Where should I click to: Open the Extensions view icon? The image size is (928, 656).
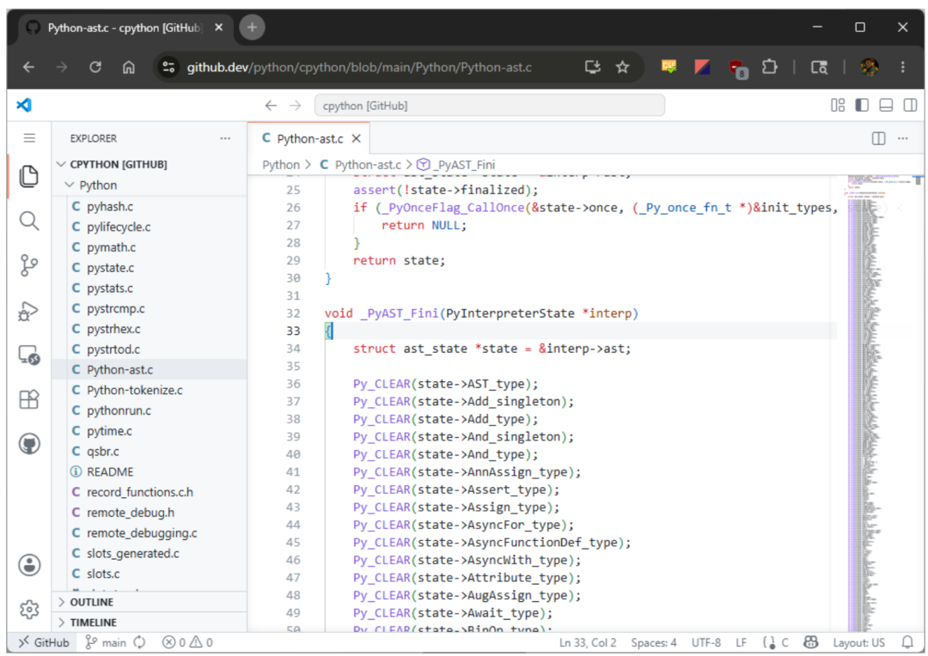(28, 399)
